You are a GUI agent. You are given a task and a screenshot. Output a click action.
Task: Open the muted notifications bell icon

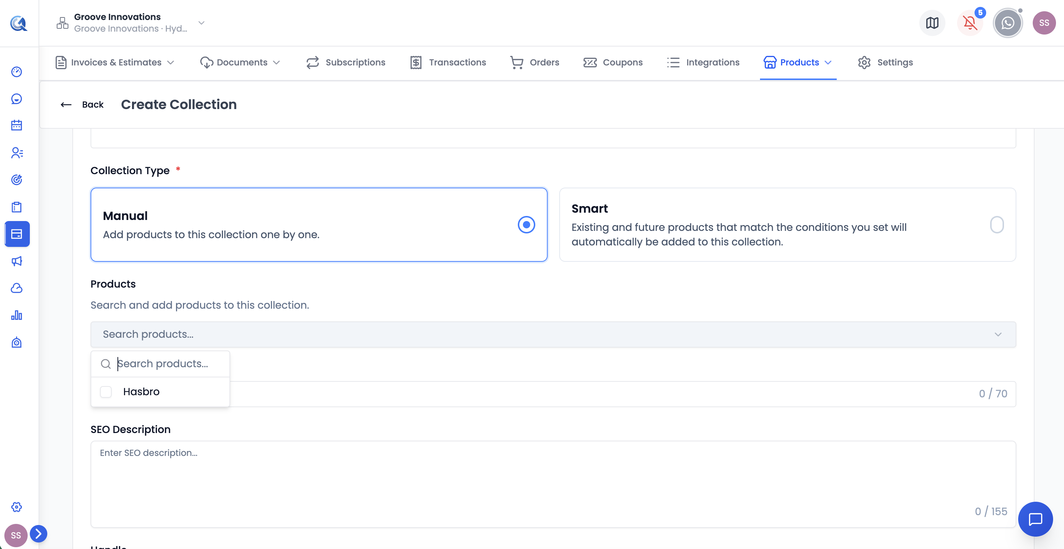pos(970,23)
